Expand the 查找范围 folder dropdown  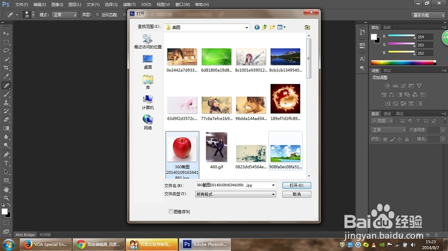[x=246, y=28]
